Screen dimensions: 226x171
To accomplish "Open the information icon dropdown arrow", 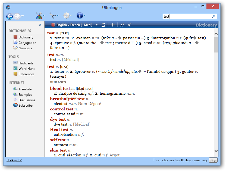I will coord(84,15).
